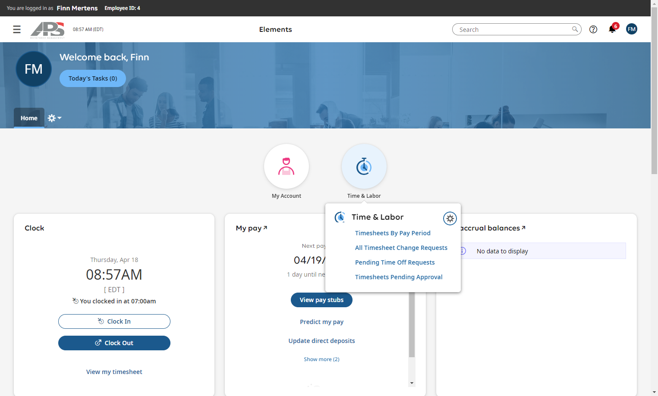
Task: Click the search magnifier icon
Action: click(x=575, y=29)
